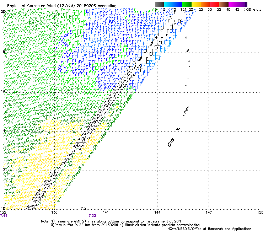
Task: Click the '138' longitude axis label
Action: (x=54, y=213)
